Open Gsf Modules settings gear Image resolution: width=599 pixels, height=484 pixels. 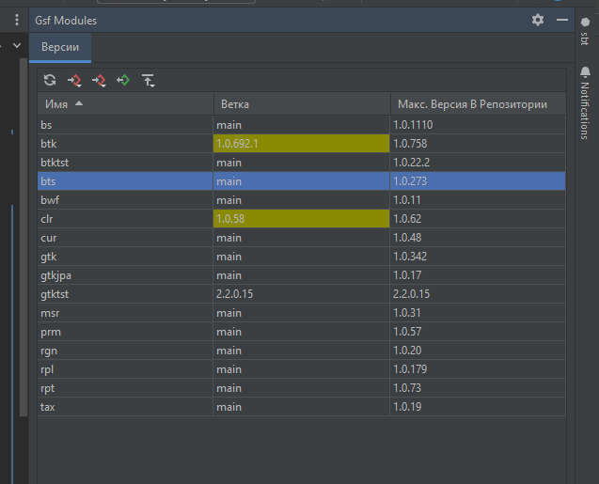(x=537, y=20)
